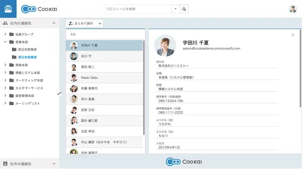This screenshot has height=169, width=302.
Task: Click the 社内の連絡先 people icon
Action: [5, 23]
